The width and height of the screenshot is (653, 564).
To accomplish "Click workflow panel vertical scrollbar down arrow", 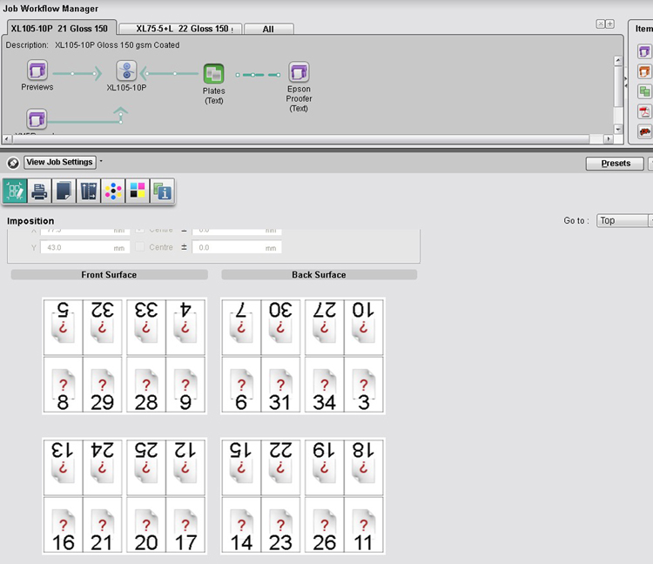I will [x=618, y=130].
